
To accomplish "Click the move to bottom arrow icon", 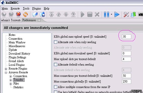I will click(x=73, y=14).
